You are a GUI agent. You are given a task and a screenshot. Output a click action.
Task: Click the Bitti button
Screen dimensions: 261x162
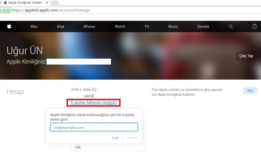point(250,91)
